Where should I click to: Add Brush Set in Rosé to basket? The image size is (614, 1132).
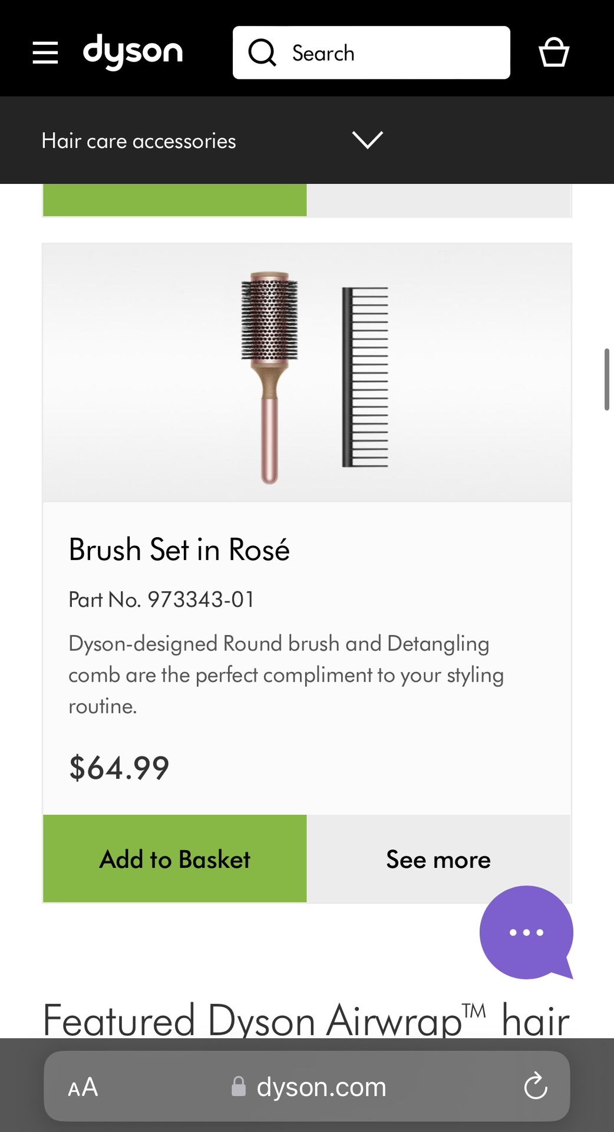coord(175,859)
